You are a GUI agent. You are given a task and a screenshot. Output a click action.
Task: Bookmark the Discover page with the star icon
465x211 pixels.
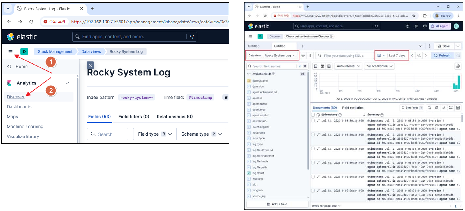click(x=414, y=16)
